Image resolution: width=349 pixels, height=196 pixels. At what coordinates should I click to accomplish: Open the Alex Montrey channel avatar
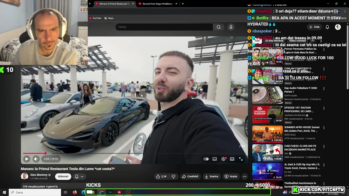(x=25, y=176)
